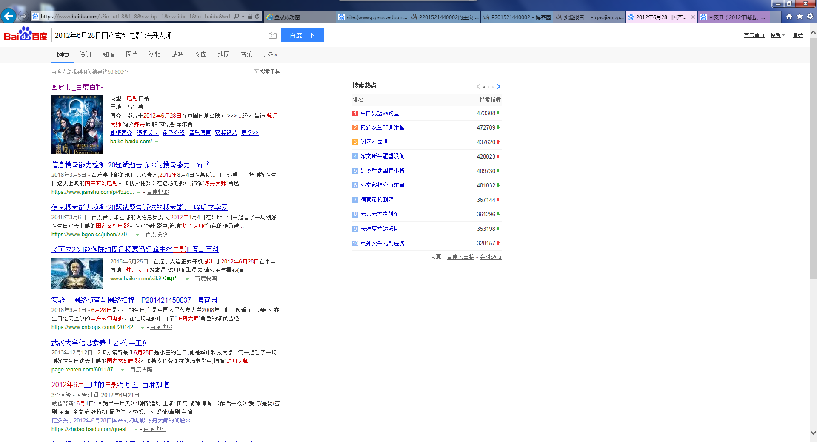Image resolution: width=817 pixels, height=442 pixels.
Task: Select the 地图 search category
Action: [x=223, y=54]
